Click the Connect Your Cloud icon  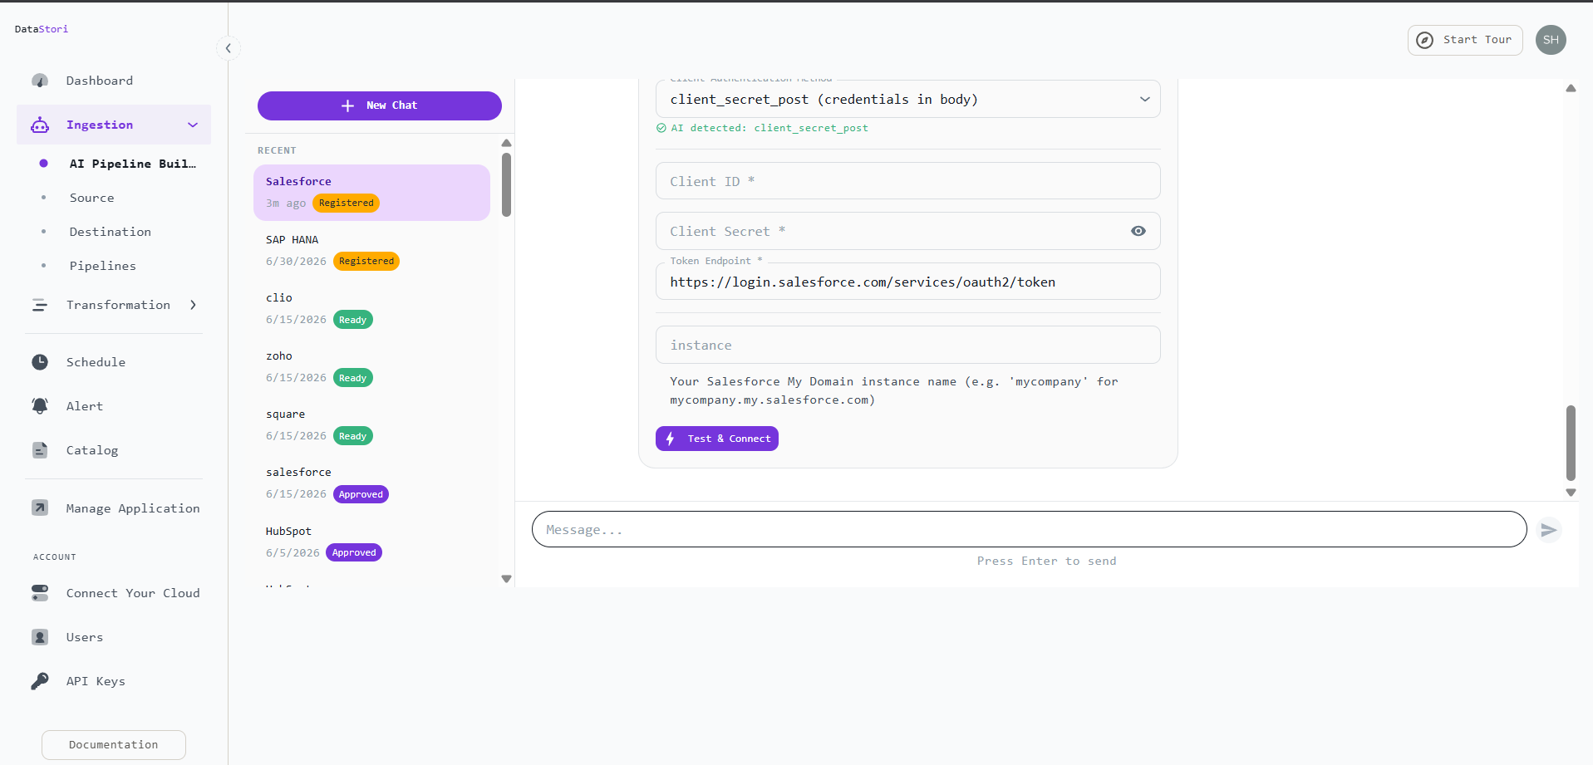(40, 593)
